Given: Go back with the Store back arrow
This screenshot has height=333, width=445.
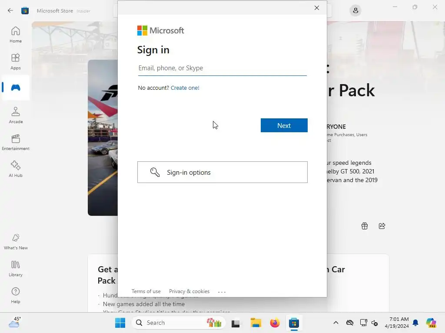Looking at the screenshot, I should [x=10, y=11].
